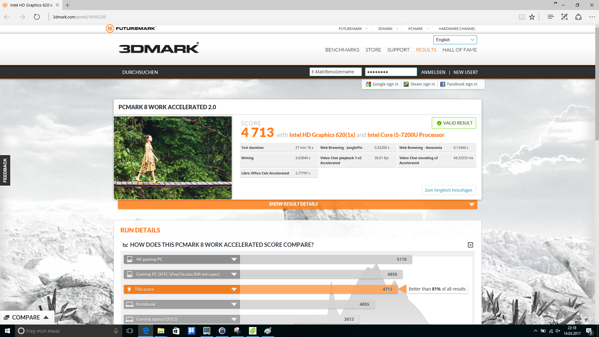Click the ANMELDEN login link
Screen dimensions: 599x337
(433, 72)
